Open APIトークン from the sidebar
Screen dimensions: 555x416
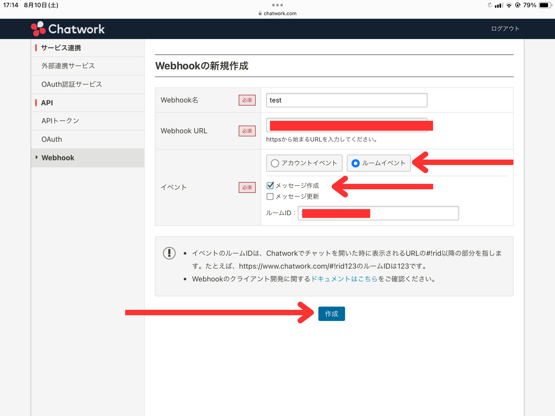pos(60,121)
